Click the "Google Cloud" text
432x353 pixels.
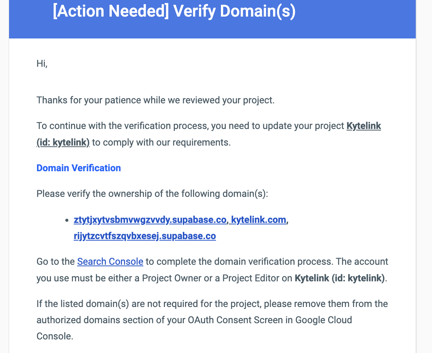[324, 320]
